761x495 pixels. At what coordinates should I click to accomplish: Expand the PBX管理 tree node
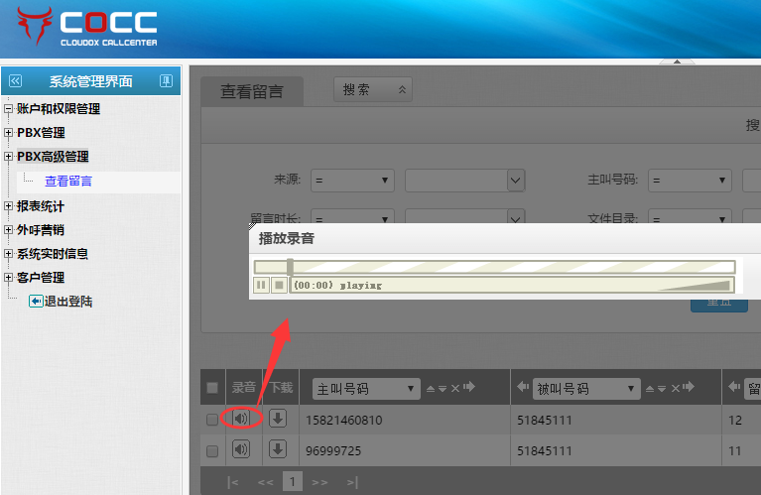(x=9, y=133)
